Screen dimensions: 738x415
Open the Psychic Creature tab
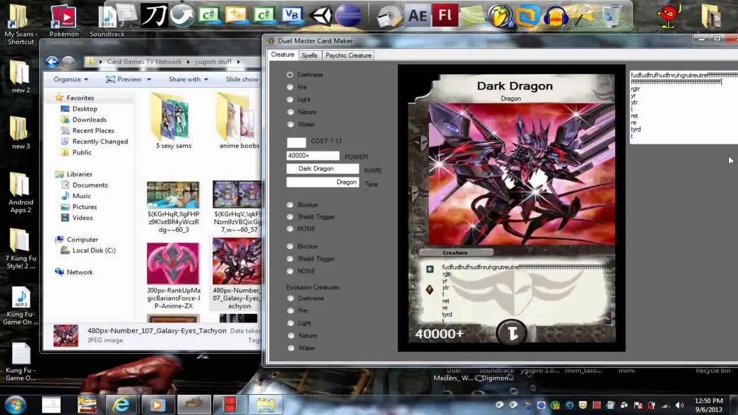(348, 55)
